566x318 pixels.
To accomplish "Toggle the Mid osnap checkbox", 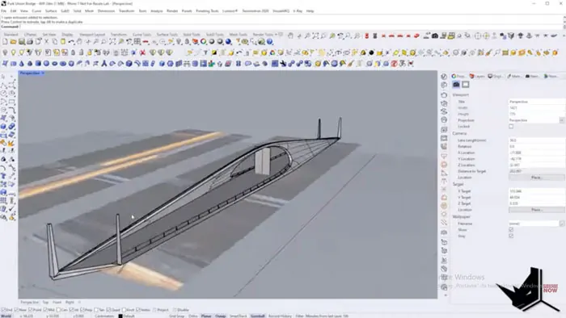I will (x=45, y=310).
